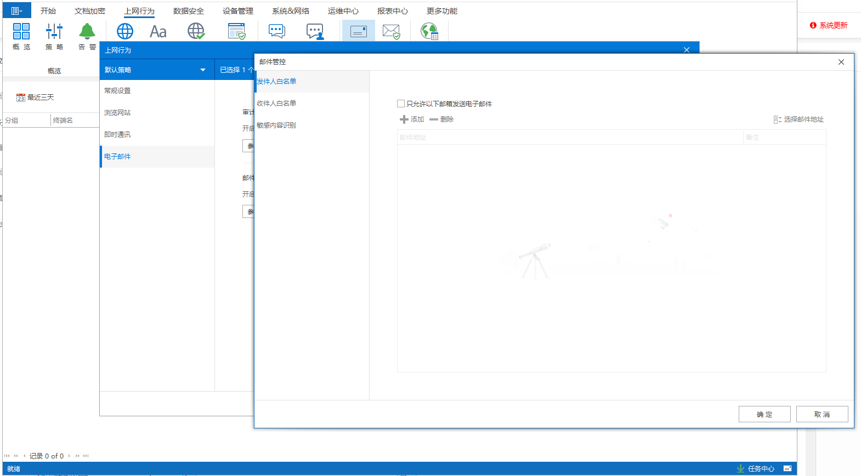Click the red 系统更新 alert icon
The height and width of the screenshot is (476, 861).
(x=813, y=25)
